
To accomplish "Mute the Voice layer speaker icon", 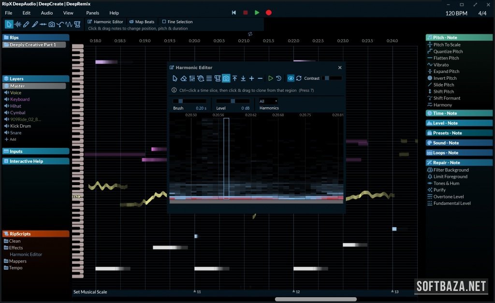I will 6,93.
